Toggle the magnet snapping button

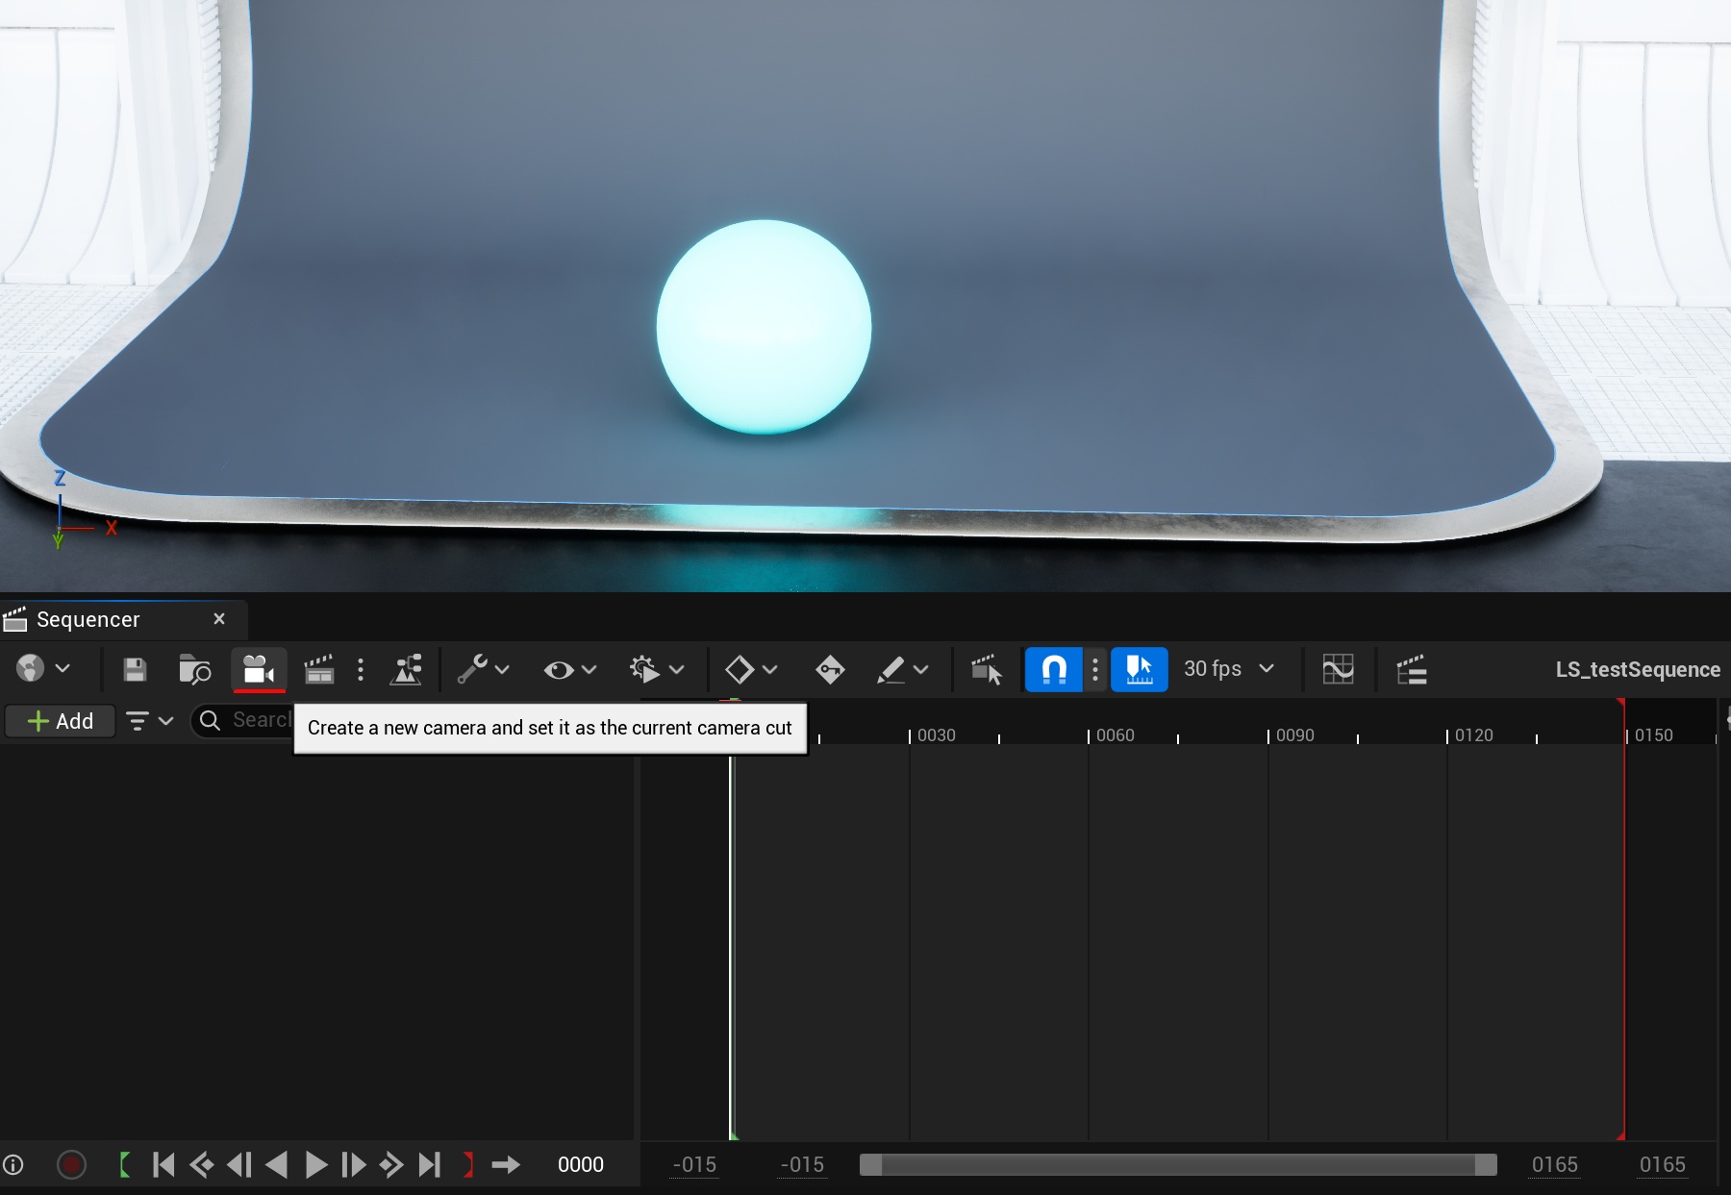click(1054, 669)
